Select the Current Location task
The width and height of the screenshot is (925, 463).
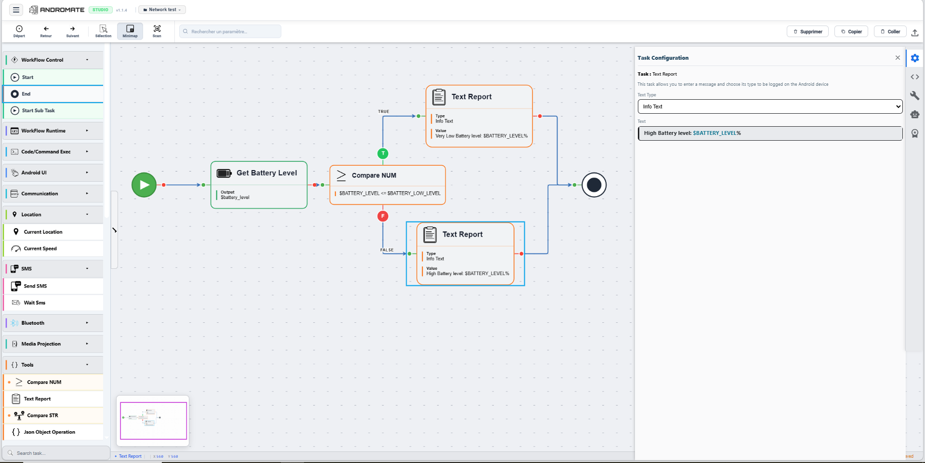pyautogui.click(x=53, y=232)
